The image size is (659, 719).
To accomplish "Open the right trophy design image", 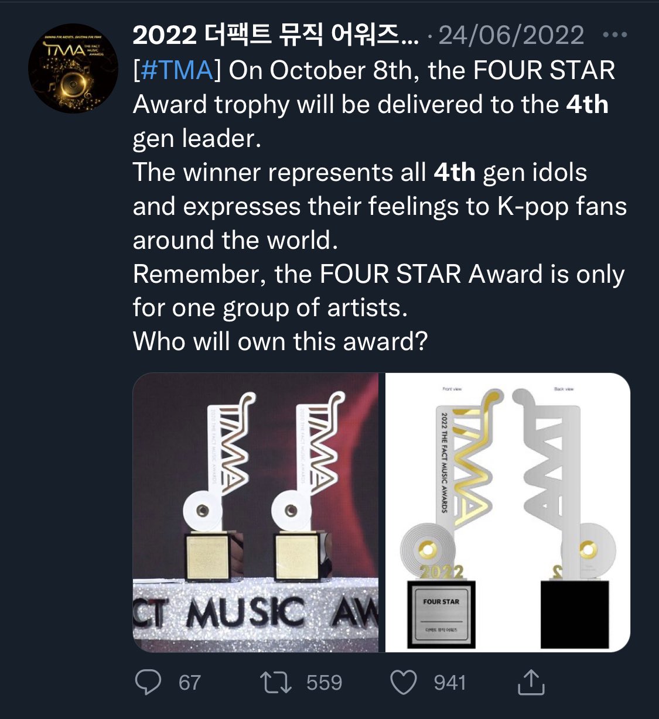I will 508,512.
